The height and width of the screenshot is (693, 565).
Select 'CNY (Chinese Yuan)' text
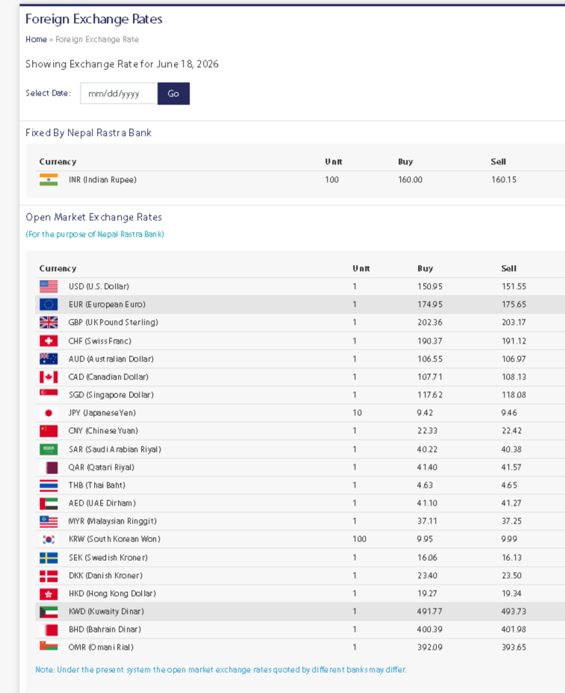click(103, 430)
